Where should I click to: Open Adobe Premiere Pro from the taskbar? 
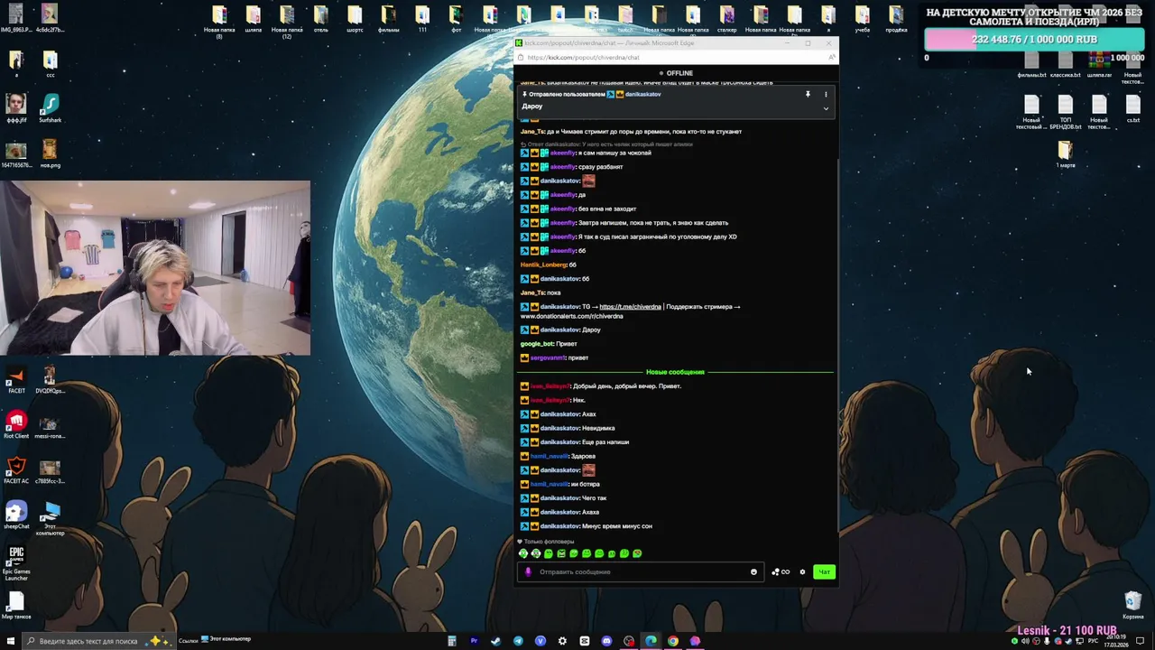(474, 641)
